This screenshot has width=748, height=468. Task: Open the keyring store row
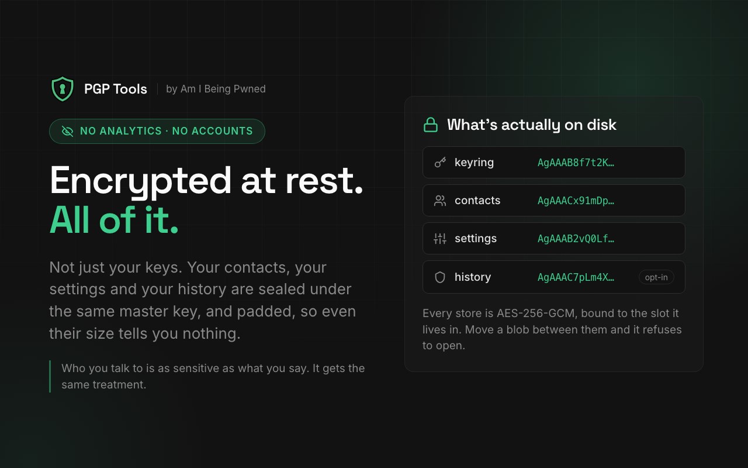(554, 163)
